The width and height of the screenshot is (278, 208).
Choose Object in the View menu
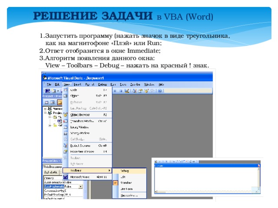click(x=88, y=96)
